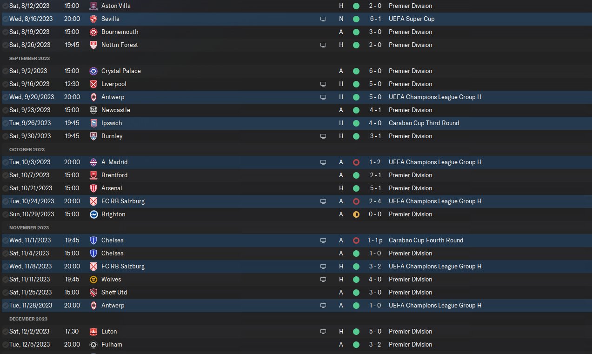Click the October 2023 month header
592x354 pixels.
click(x=27, y=149)
